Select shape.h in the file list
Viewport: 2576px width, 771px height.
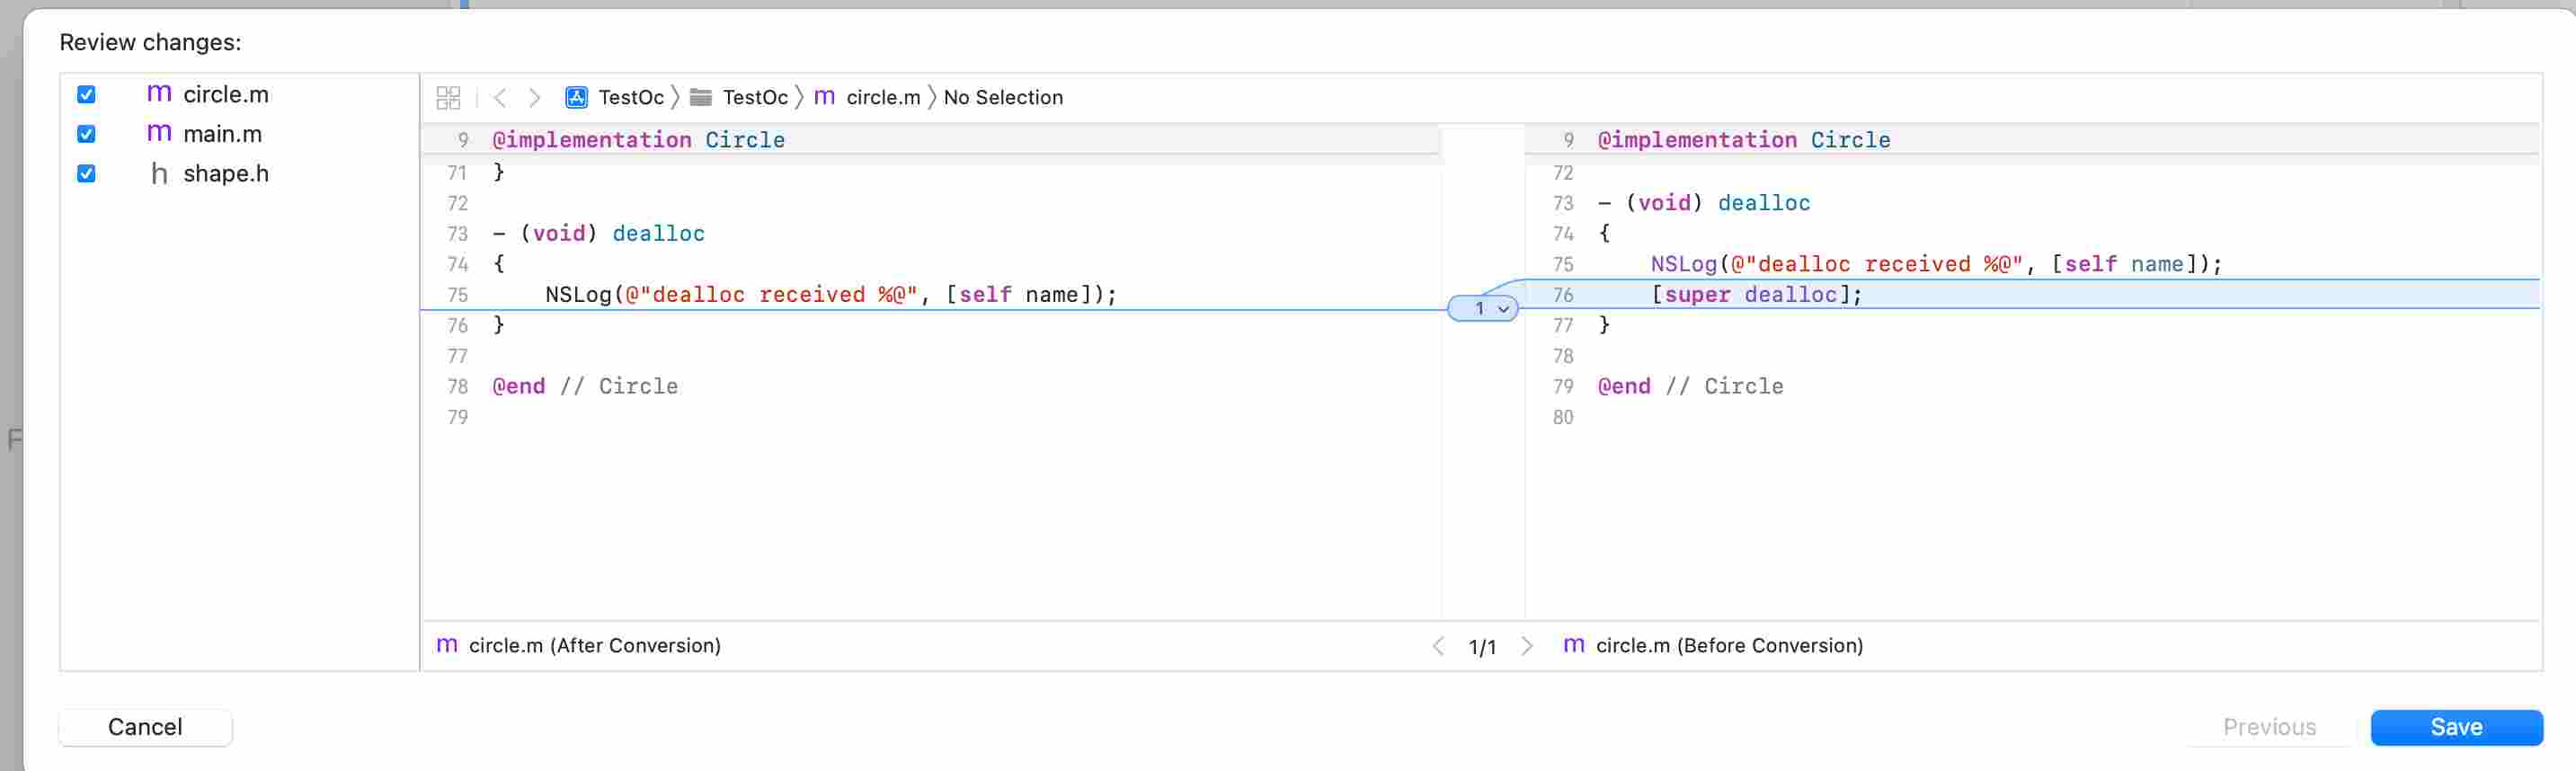point(225,174)
